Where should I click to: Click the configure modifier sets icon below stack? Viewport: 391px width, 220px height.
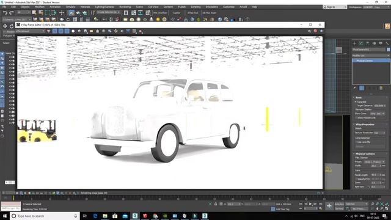(x=381, y=88)
